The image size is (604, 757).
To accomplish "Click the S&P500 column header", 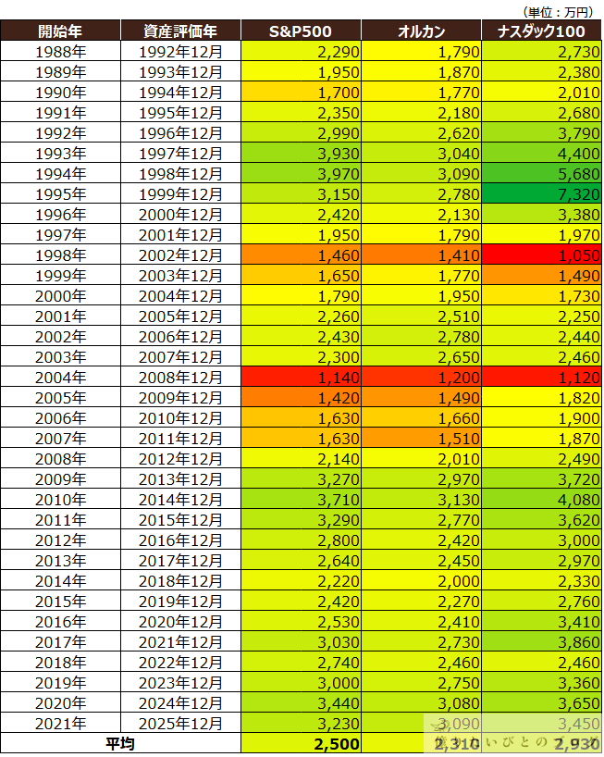I will pos(301,31).
